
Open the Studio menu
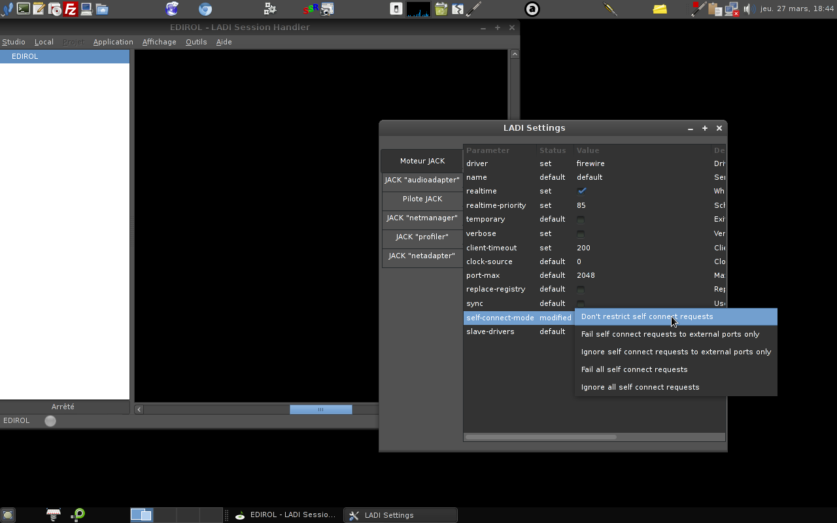(x=14, y=42)
